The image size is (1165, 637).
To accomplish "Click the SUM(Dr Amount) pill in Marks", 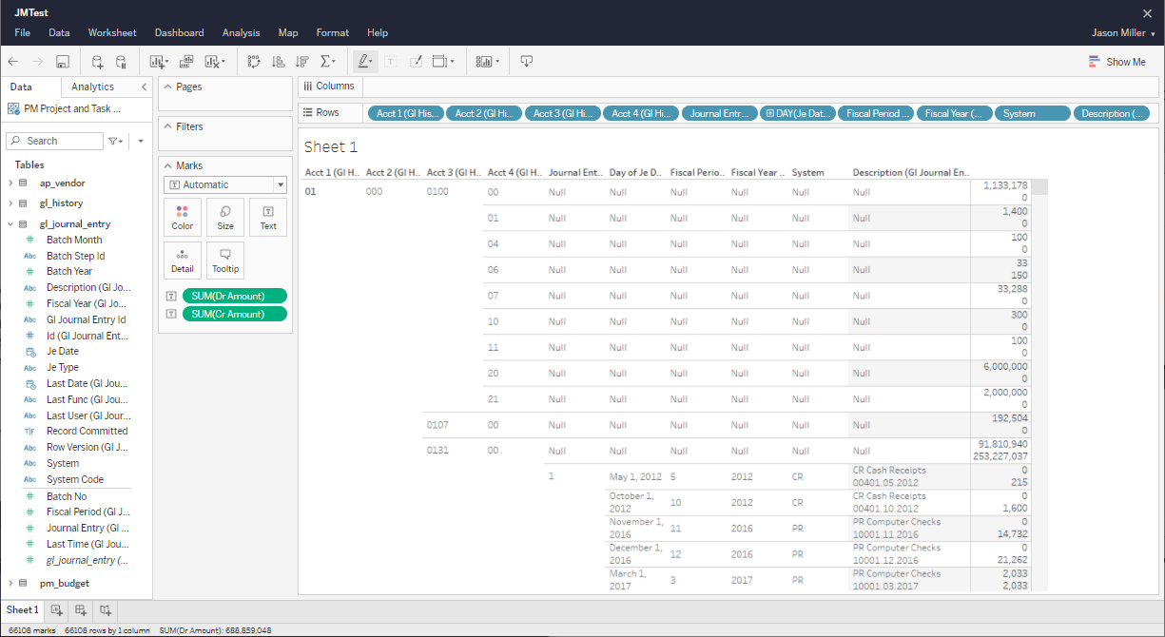I will click(x=234, y=296).
